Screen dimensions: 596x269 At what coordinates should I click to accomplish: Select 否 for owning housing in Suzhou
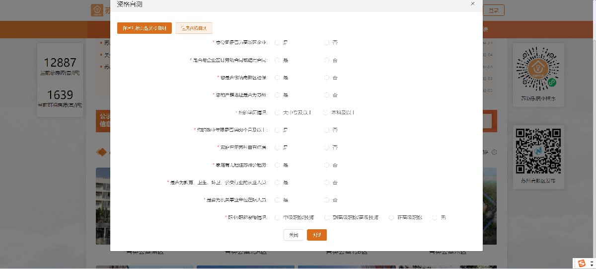point(327,148)
